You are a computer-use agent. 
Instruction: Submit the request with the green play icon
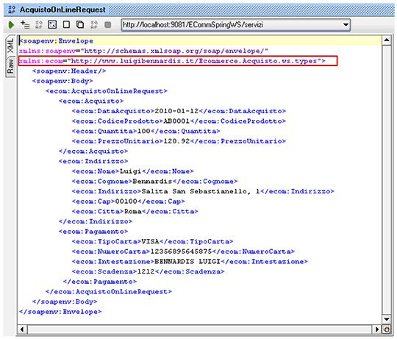11,25
